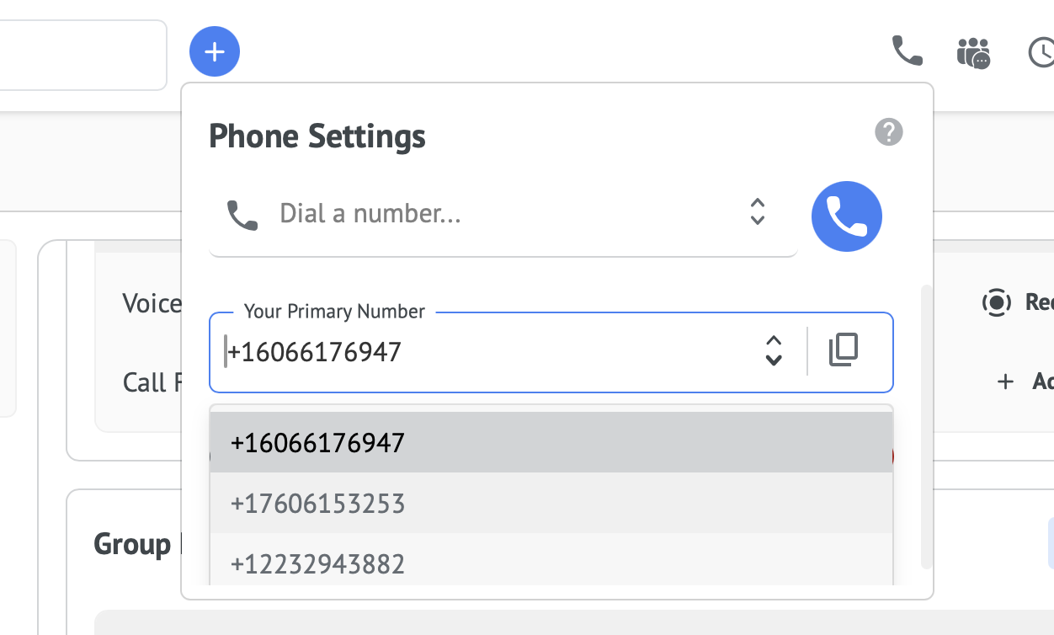Open Phone Settings help question mark
1054x635 pixels.
(x=889, y=132)
